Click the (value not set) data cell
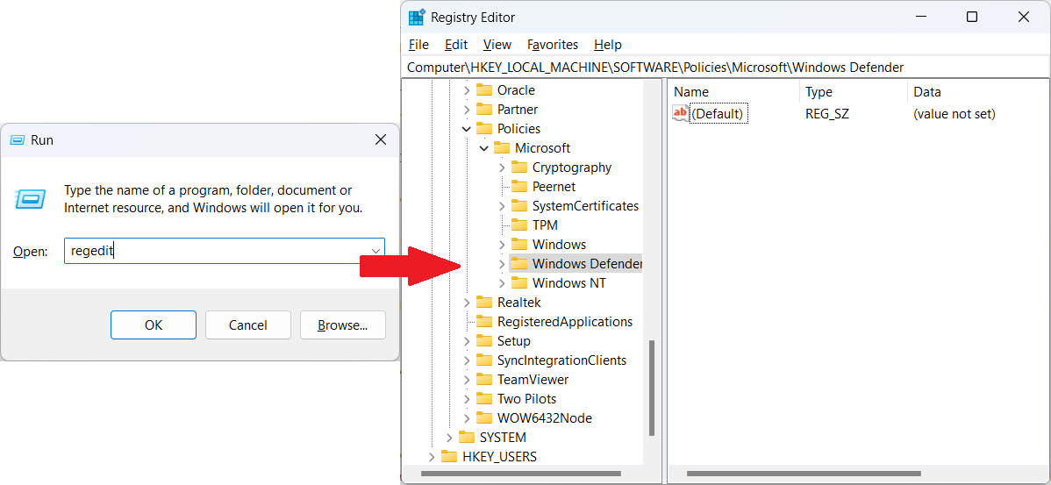The image size is (1051, 485). pos(954,114)
